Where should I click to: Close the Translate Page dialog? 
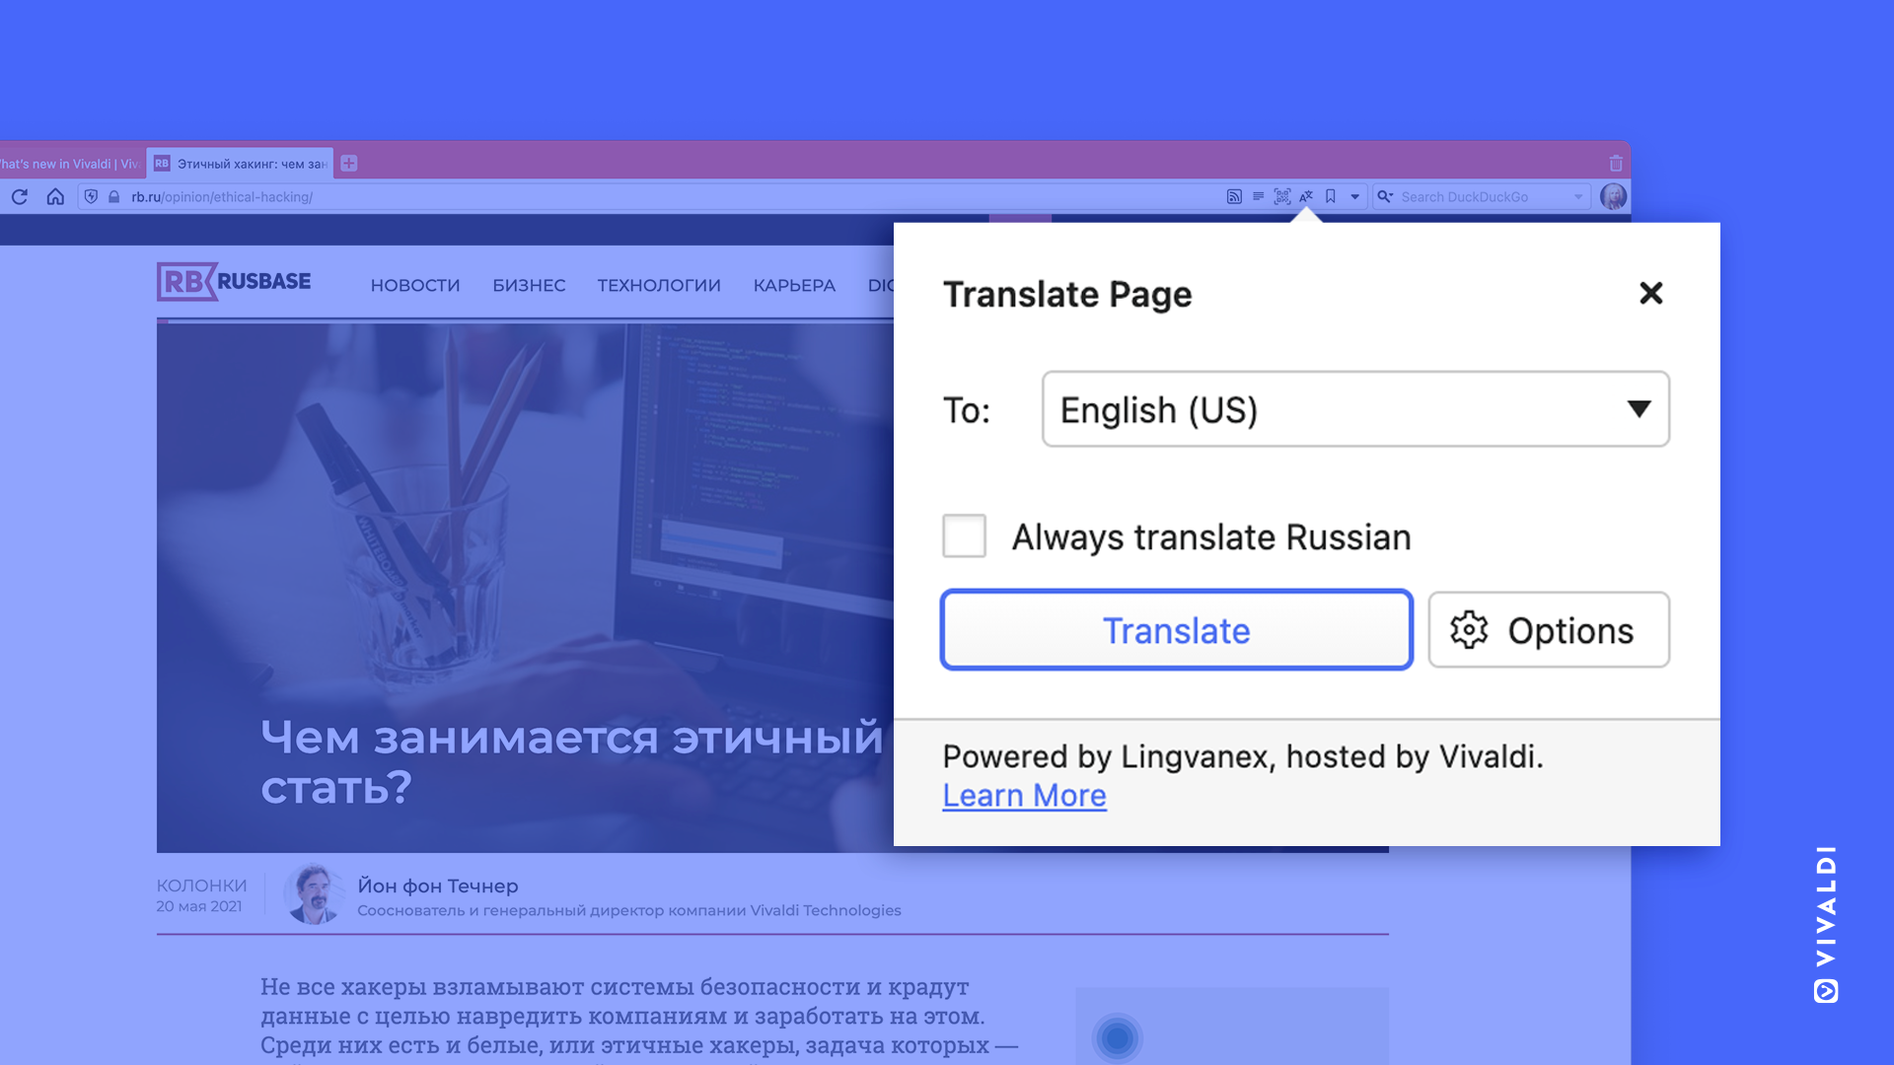(x=1650, y=293)
